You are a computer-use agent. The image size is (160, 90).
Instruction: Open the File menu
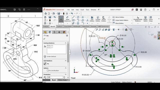[x=68, y=10]
